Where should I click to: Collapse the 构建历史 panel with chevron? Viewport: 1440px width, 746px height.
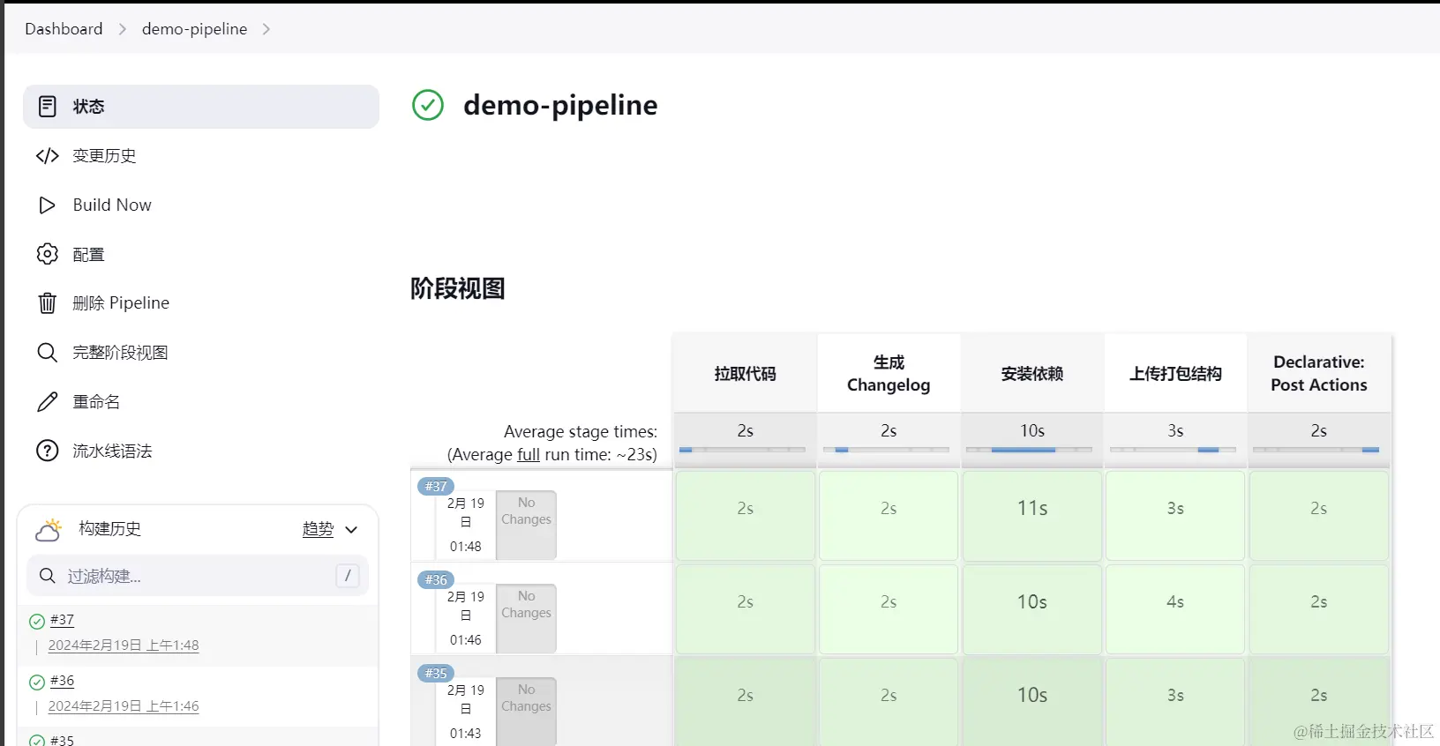click(351, 530)
